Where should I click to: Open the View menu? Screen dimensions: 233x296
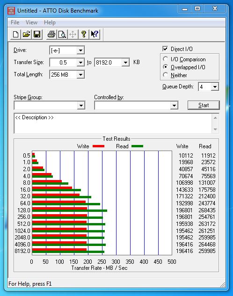31,22
